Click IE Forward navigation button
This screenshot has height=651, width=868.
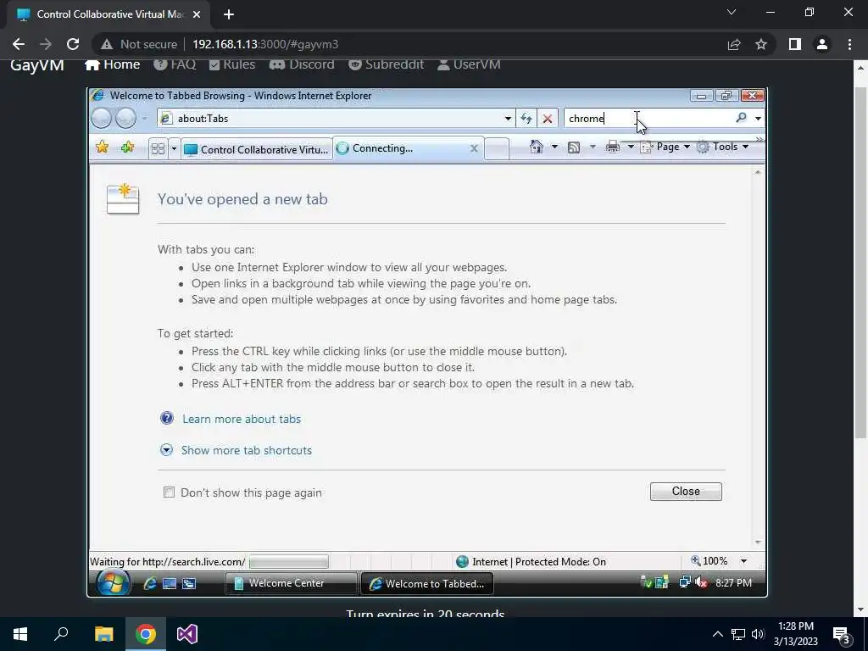pos(125,118)
